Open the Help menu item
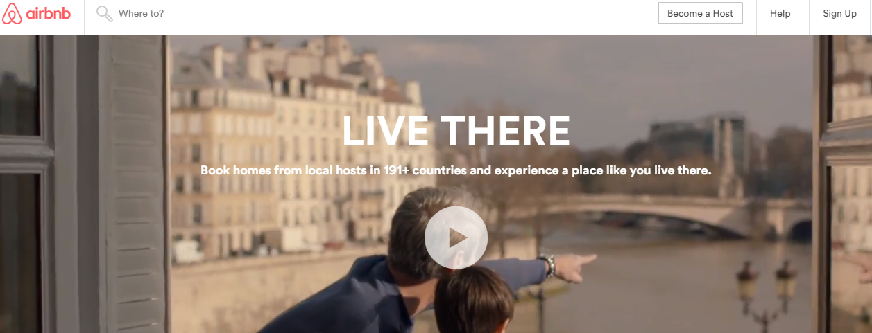 pos(780,13)
